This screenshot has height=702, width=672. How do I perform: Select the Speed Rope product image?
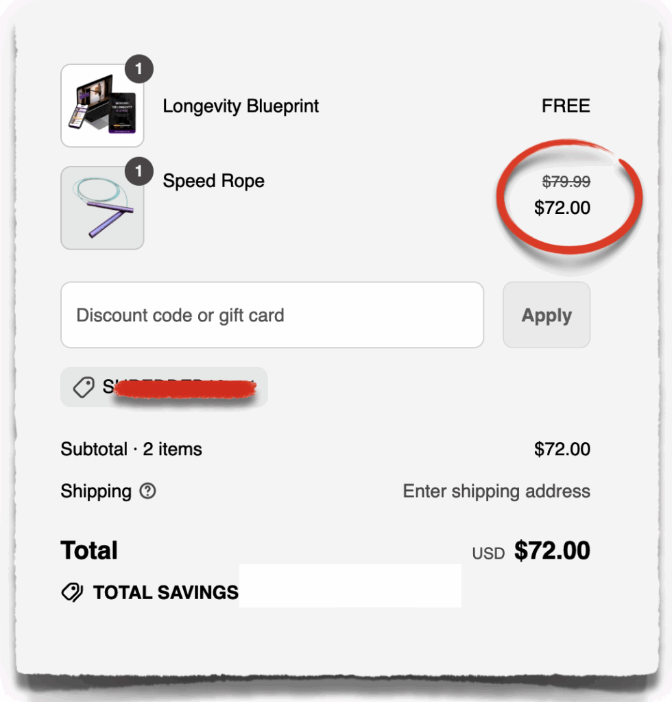(x=101, y=208)
